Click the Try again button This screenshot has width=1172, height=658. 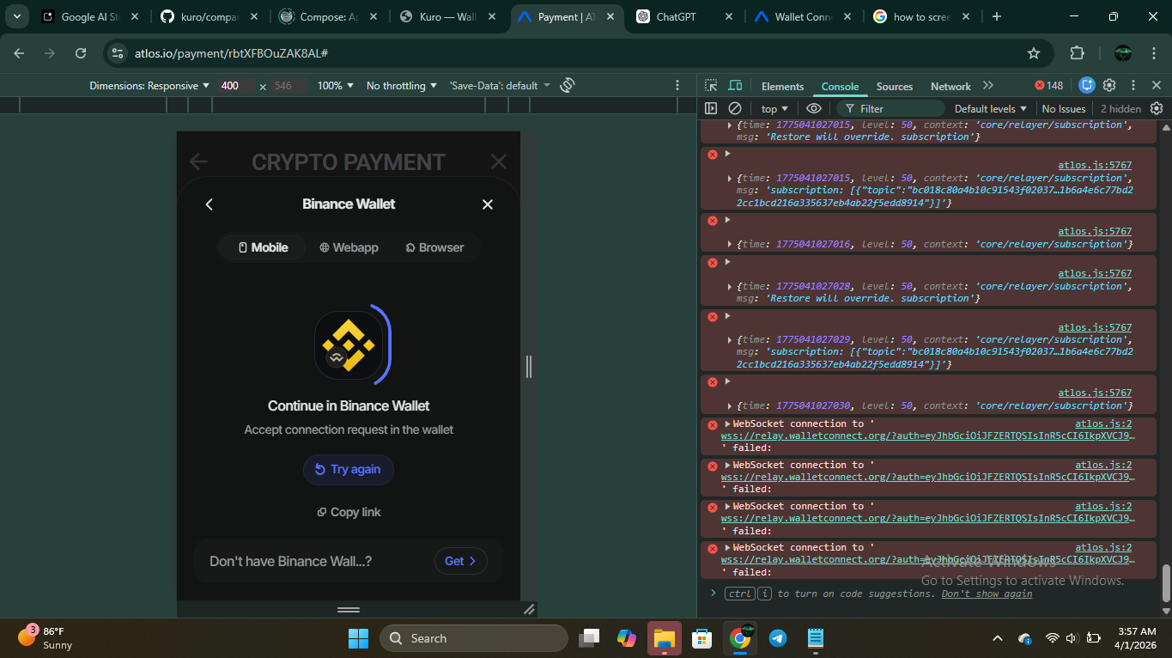pos(348,470)
